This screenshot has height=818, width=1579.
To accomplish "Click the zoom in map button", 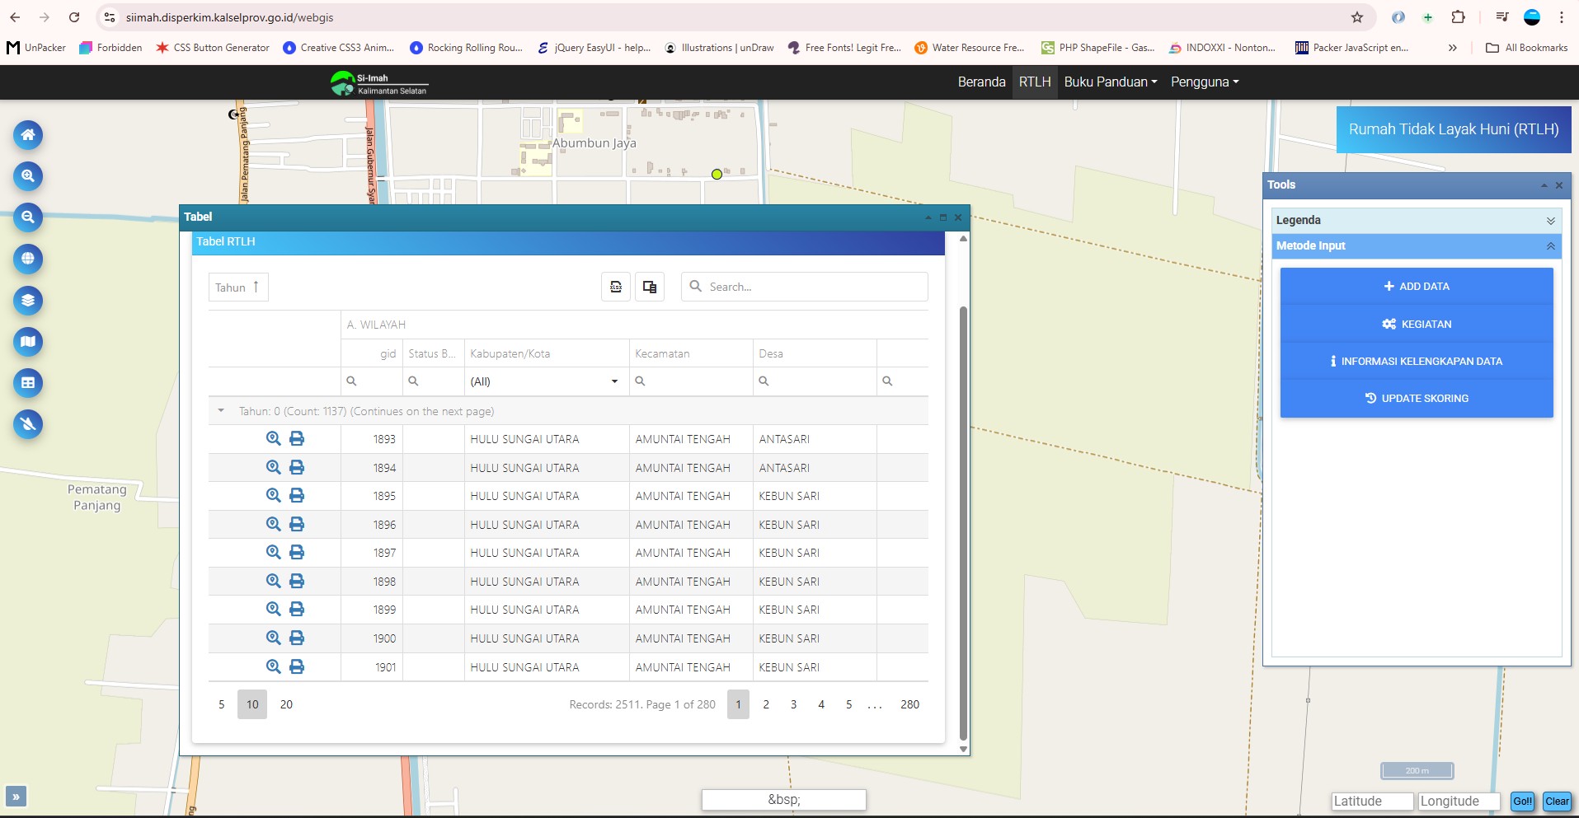I will (x=28, y=176).
